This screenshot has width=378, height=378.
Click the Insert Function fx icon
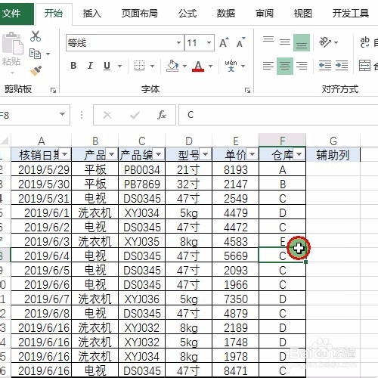coord(162,115)
